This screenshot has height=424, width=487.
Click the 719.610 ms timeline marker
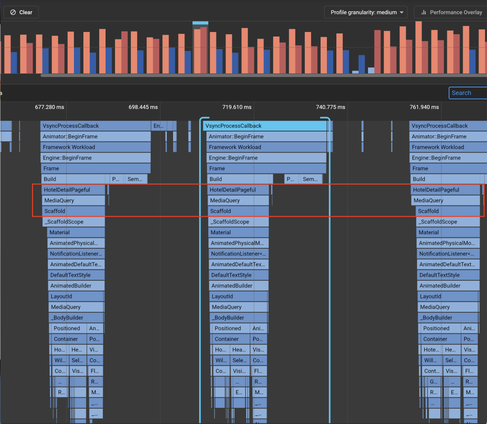pos(237,107)
